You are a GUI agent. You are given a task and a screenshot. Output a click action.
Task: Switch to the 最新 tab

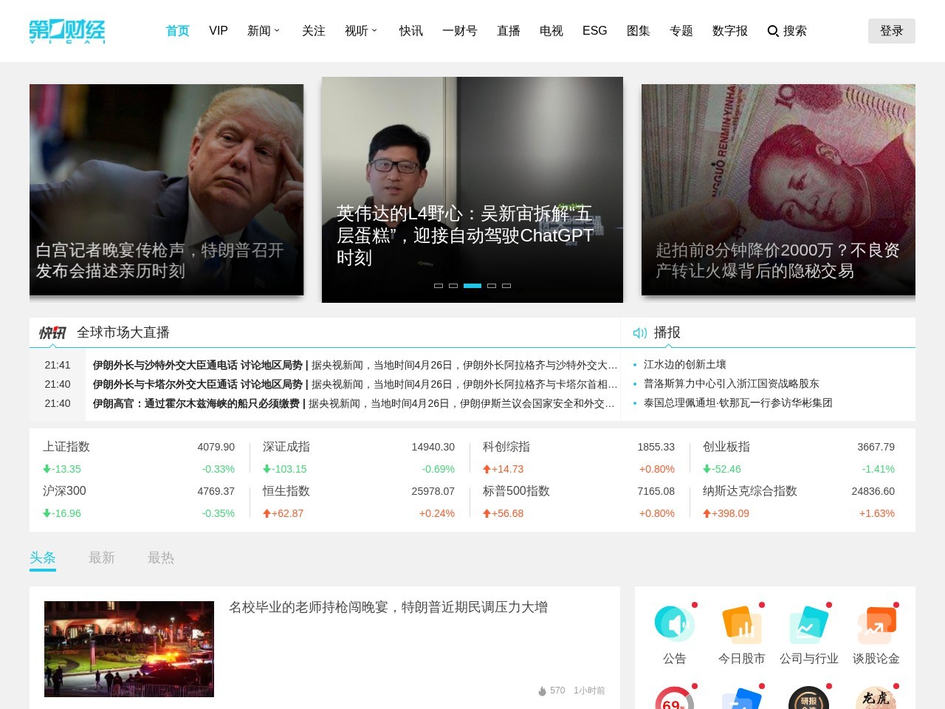click(x=102, y=558)
